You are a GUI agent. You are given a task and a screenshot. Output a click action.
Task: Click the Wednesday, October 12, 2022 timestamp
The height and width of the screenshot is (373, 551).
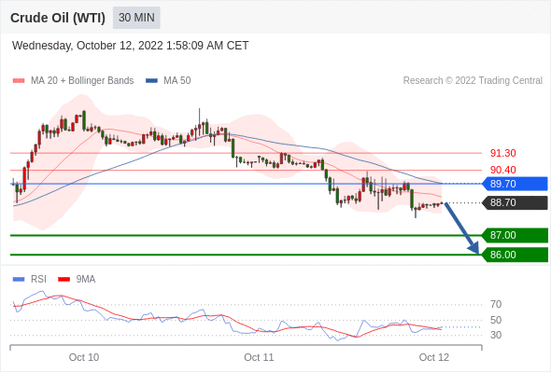pos(131,46)
